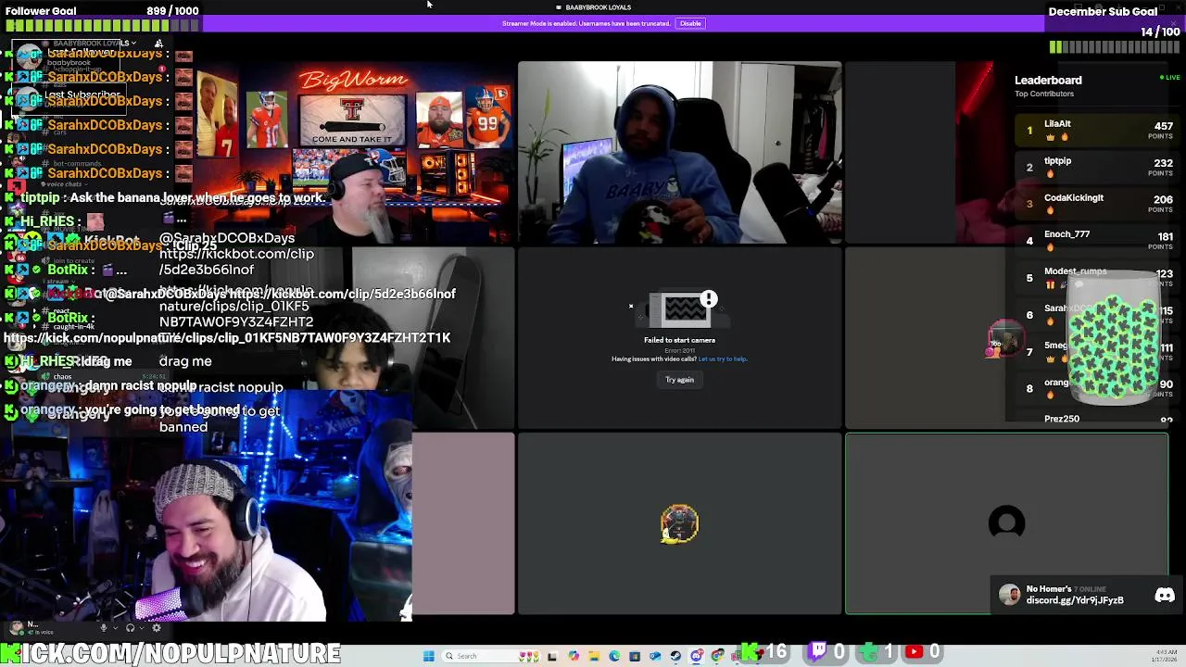This screenshot has width=1186, height=667.
Task: Open Google Chrome from the taskbar
Action: tap(717, 656)
